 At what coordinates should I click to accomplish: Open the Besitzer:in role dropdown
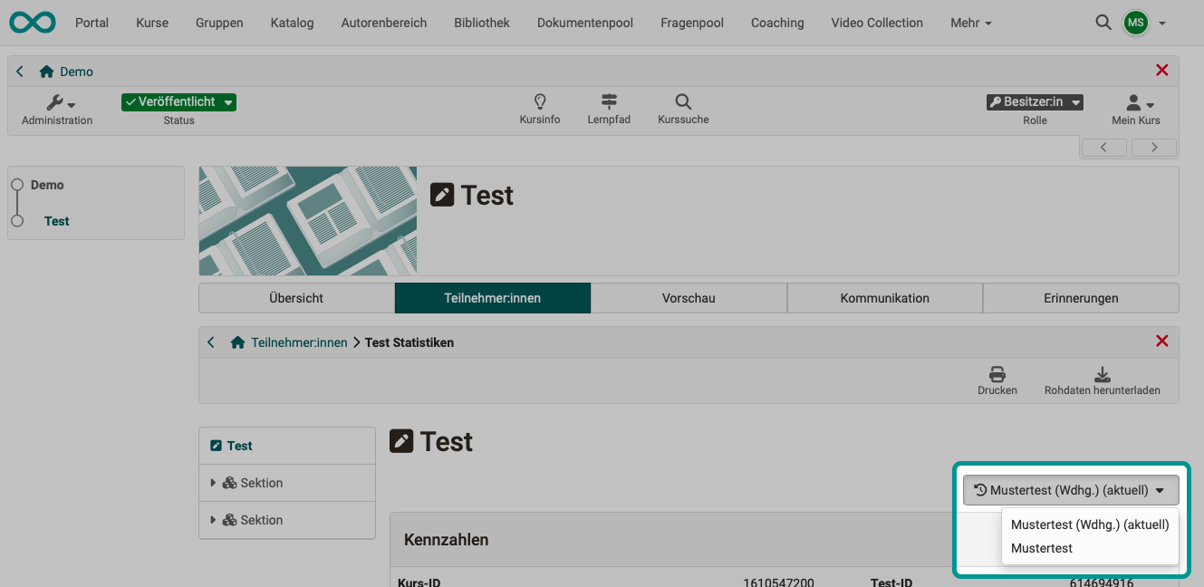pyautogui.click(x=1035, y=102)
